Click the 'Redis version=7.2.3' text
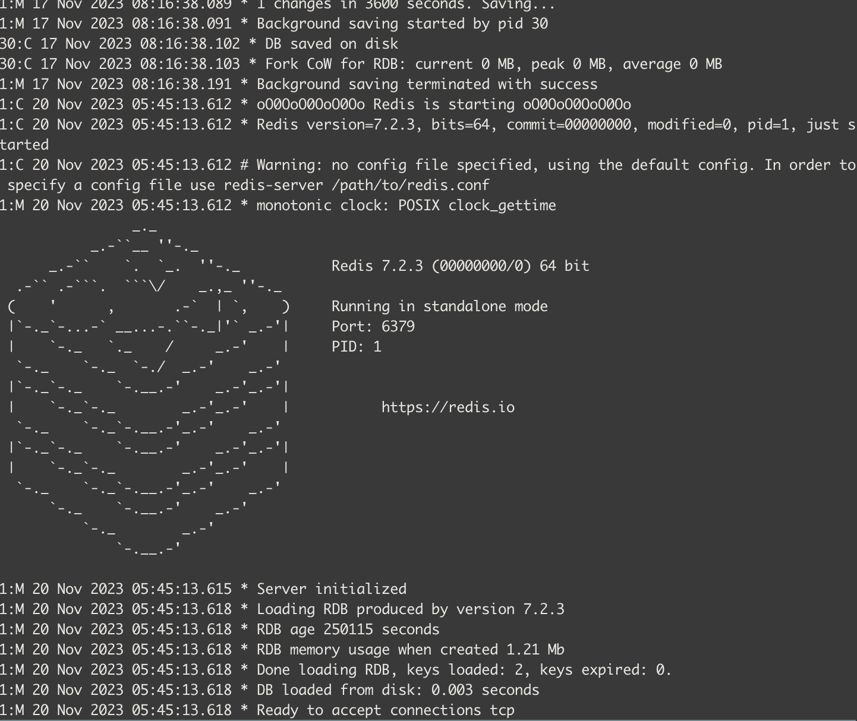The image size is (857, 721). [x=339, y=125]
